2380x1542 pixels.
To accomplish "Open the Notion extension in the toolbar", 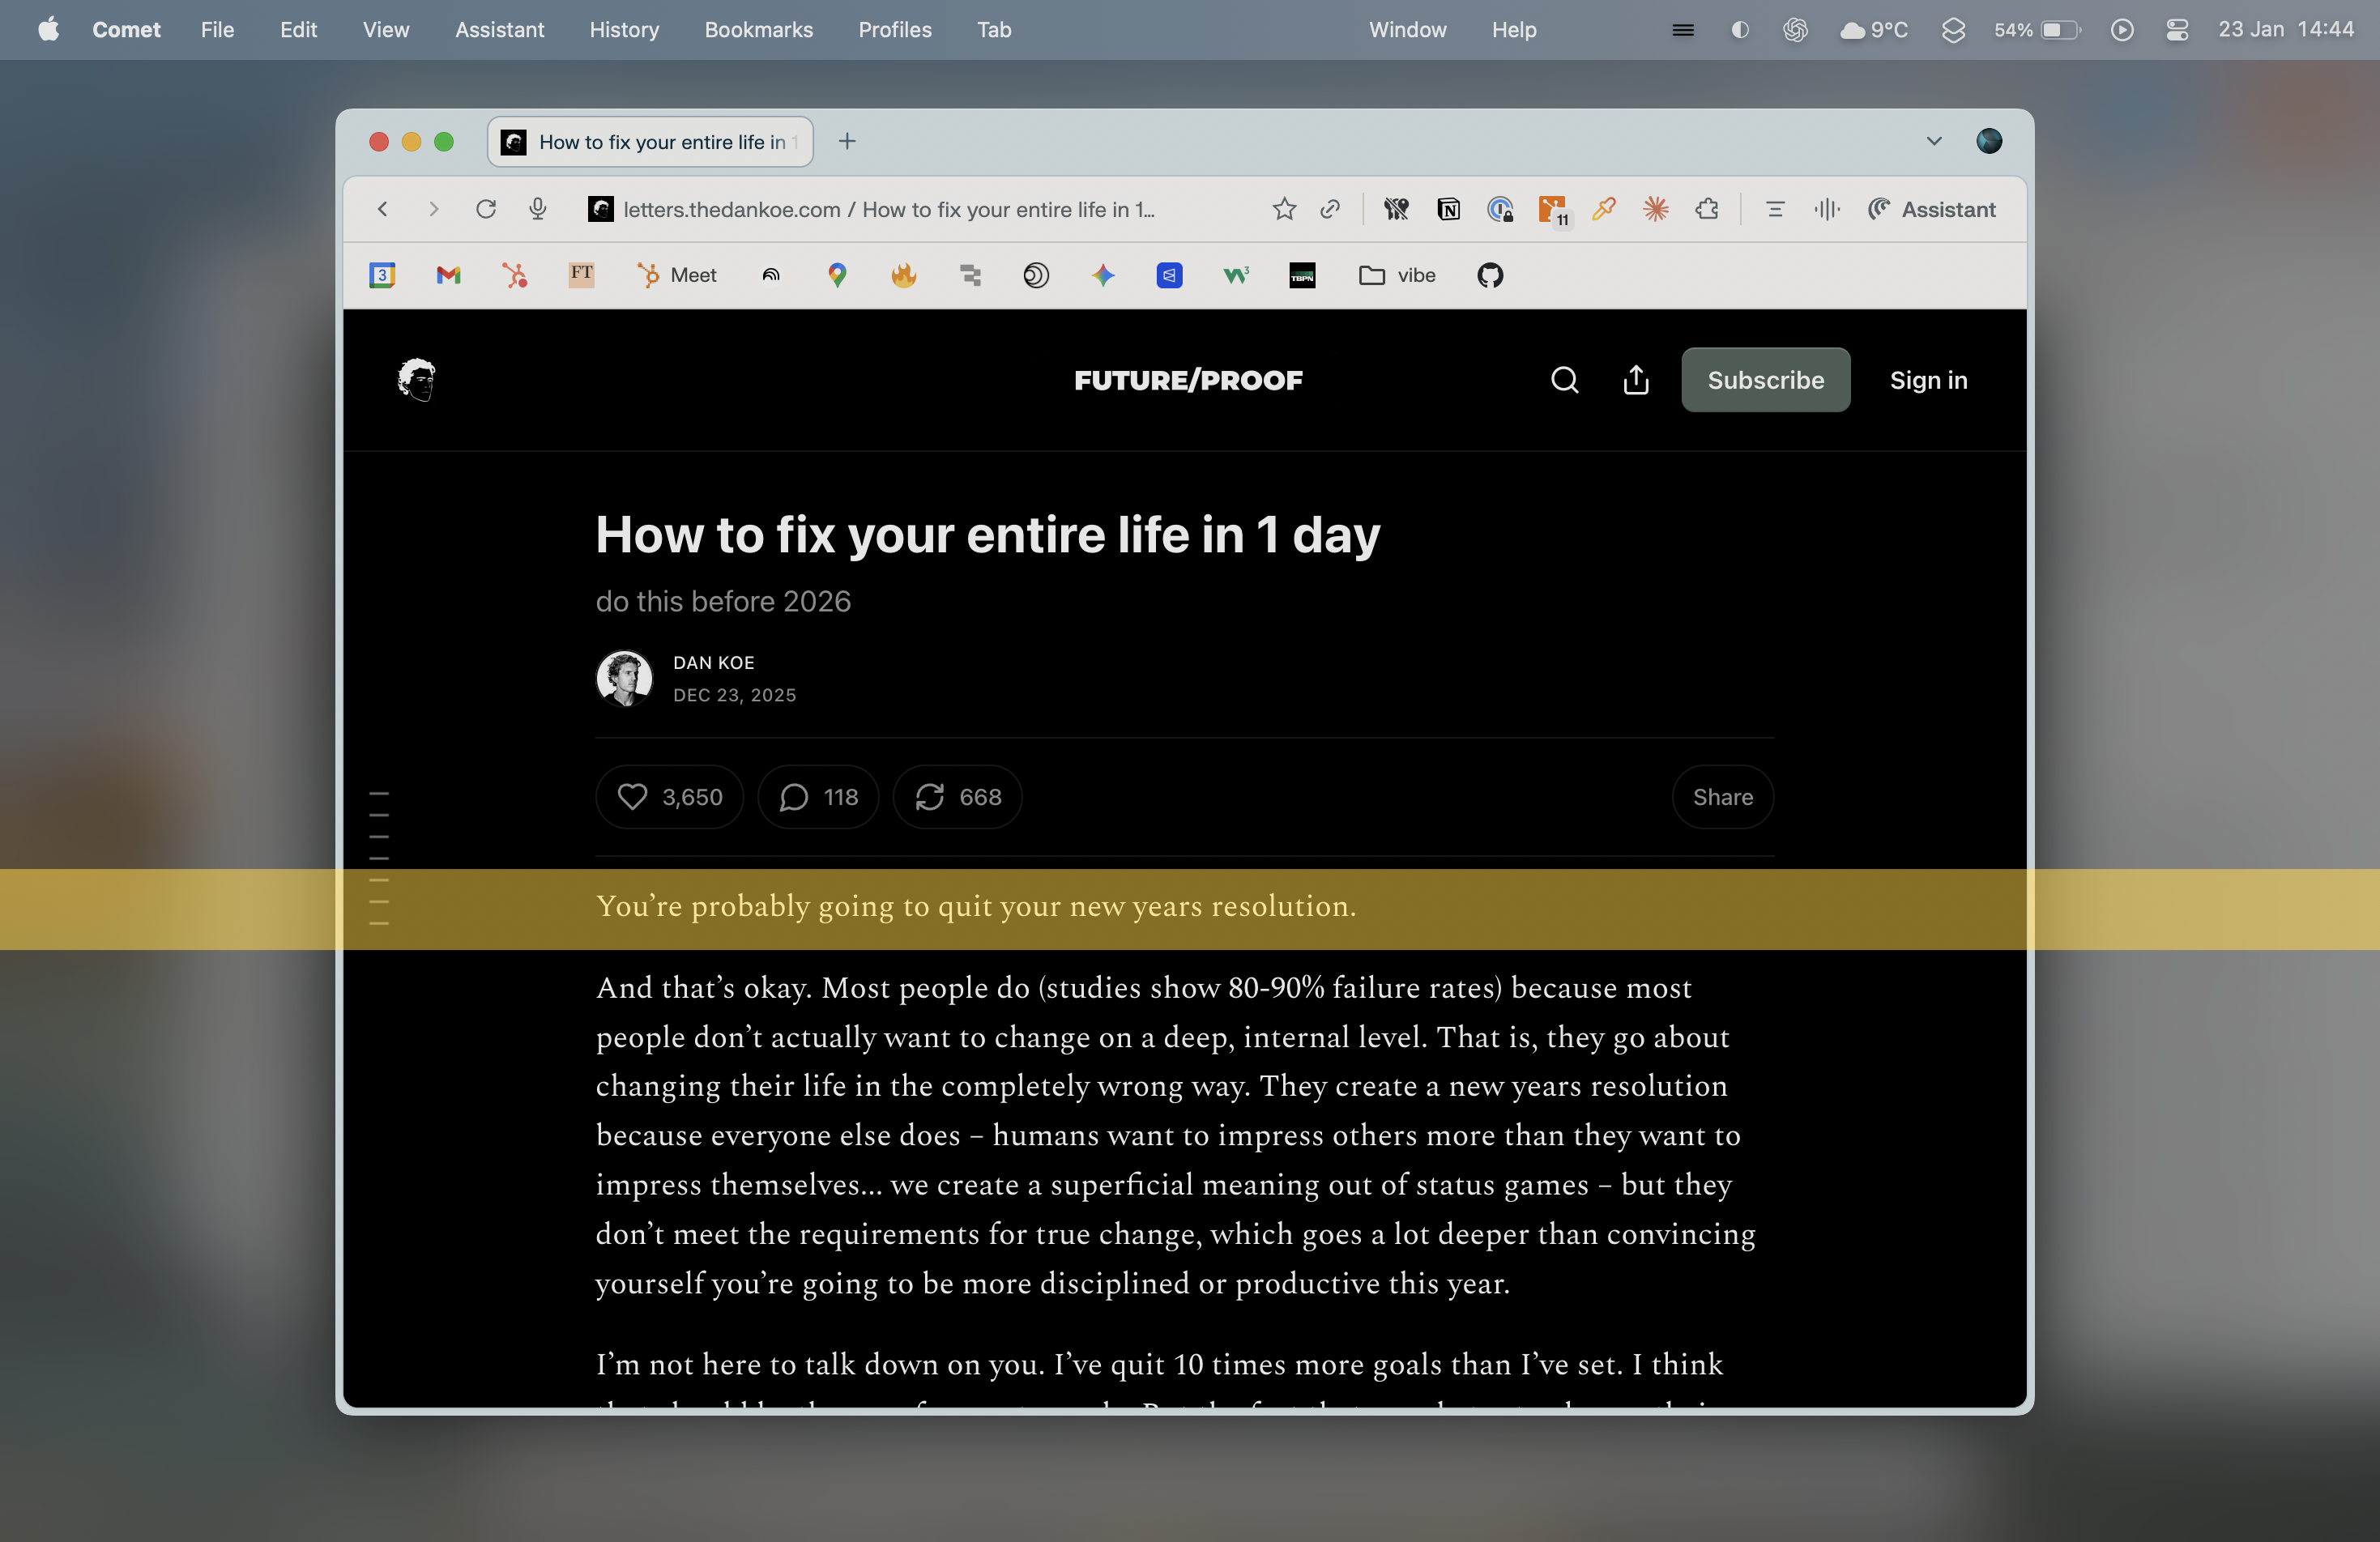I will (x=1448, y=209).
